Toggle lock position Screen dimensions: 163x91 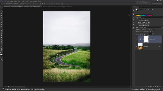pyautogui.click(x=143, y=34)
